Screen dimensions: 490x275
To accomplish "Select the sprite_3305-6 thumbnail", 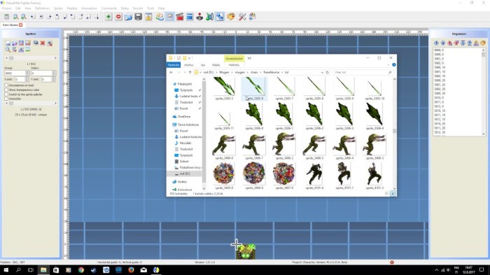I will click(x=254, y=89).
